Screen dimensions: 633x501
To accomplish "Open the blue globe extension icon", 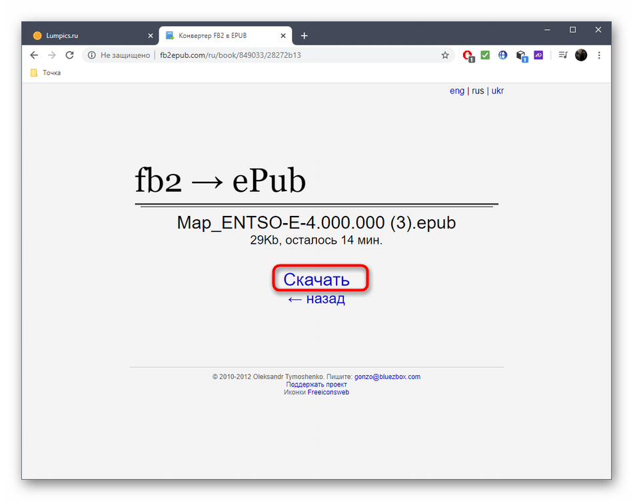I will point(502,55).
